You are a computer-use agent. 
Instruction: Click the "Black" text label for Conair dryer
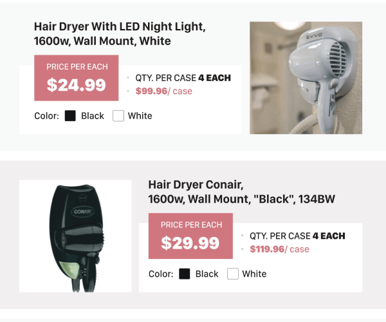pyautogui.click(x=207, y=274)
